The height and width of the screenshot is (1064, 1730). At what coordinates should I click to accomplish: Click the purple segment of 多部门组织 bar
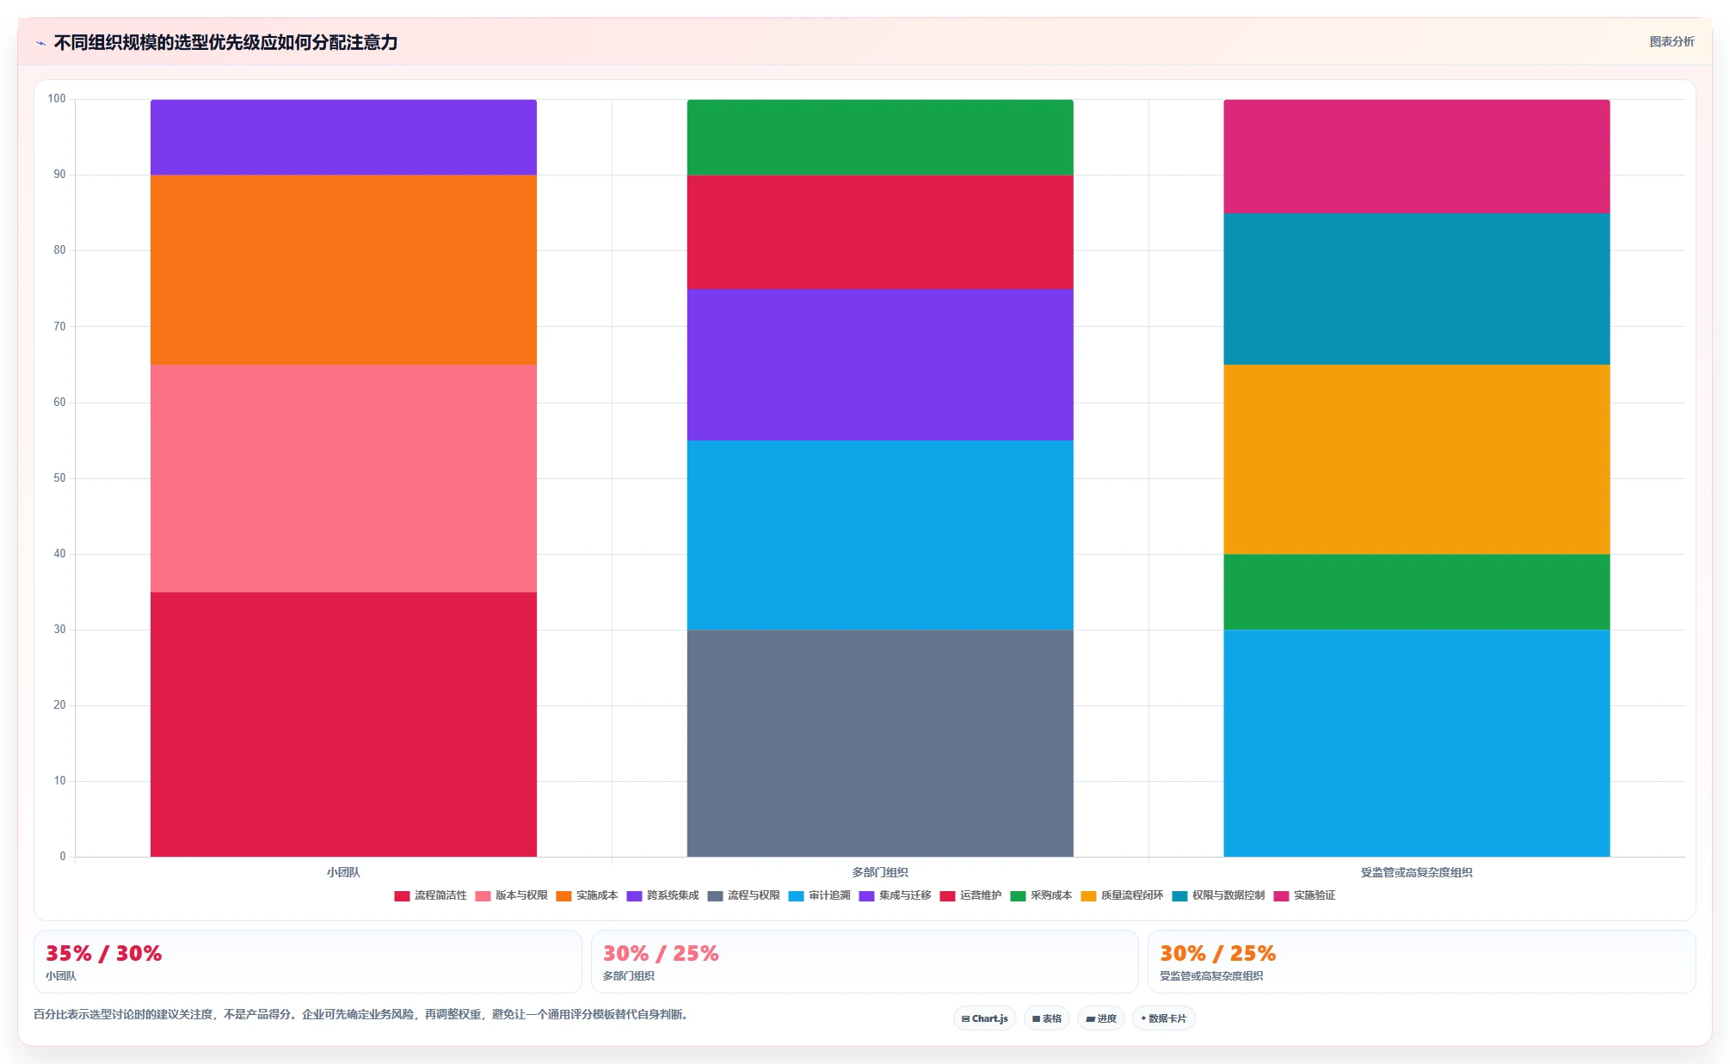coord(880,365)
